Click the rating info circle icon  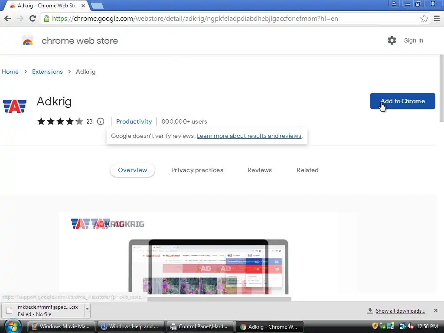pyautogui.click(x=101, y=121)
